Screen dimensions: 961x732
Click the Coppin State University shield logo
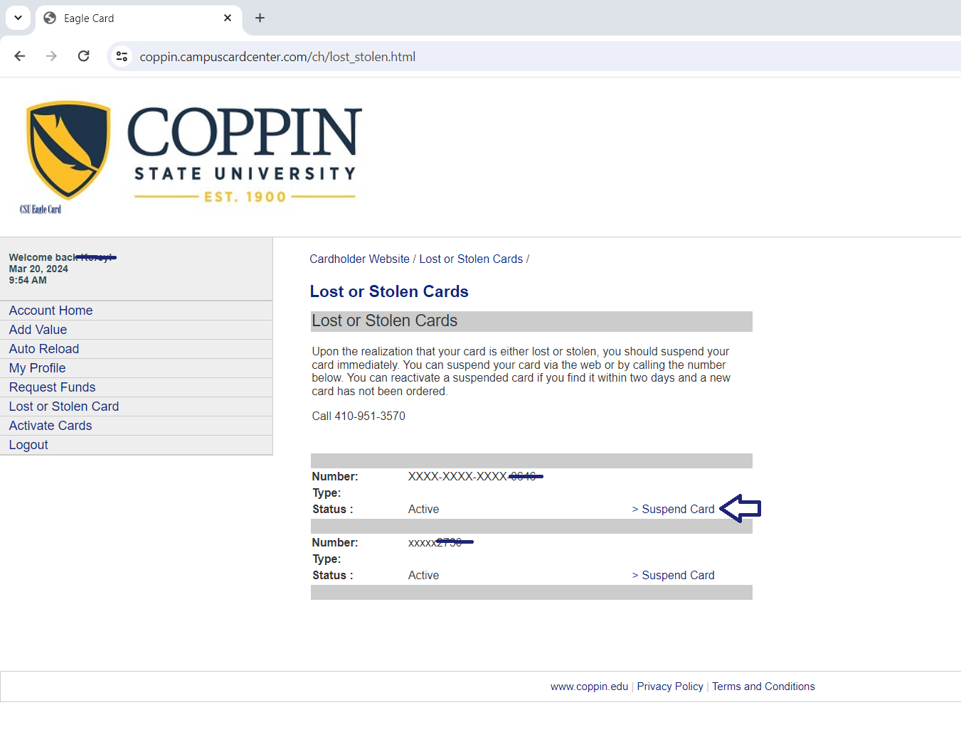(68, 149)
